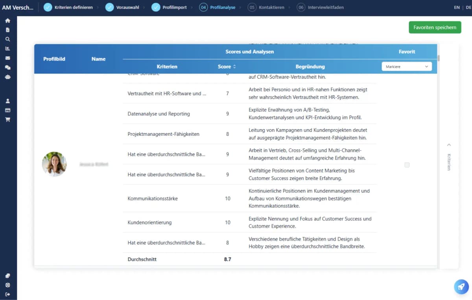This screenshot has height=300, width=472.
Task: Tick the favorite checkbox for the candidate
Action: tap(407, 165)
